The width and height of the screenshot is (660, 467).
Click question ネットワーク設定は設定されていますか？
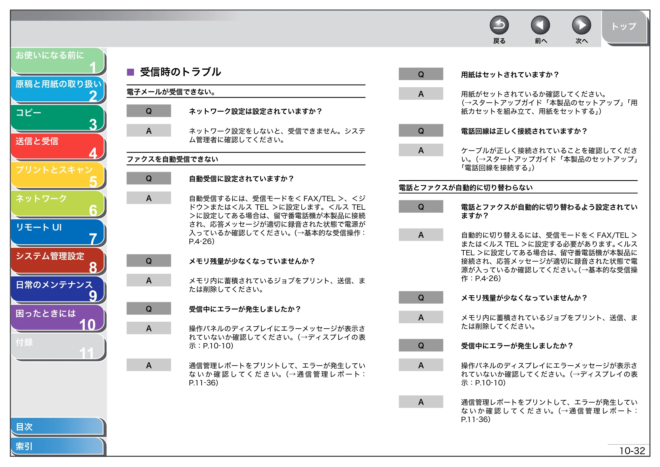point(255,111)
